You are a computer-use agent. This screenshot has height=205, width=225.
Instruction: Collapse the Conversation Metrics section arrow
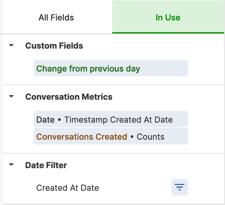coord(11,96)
